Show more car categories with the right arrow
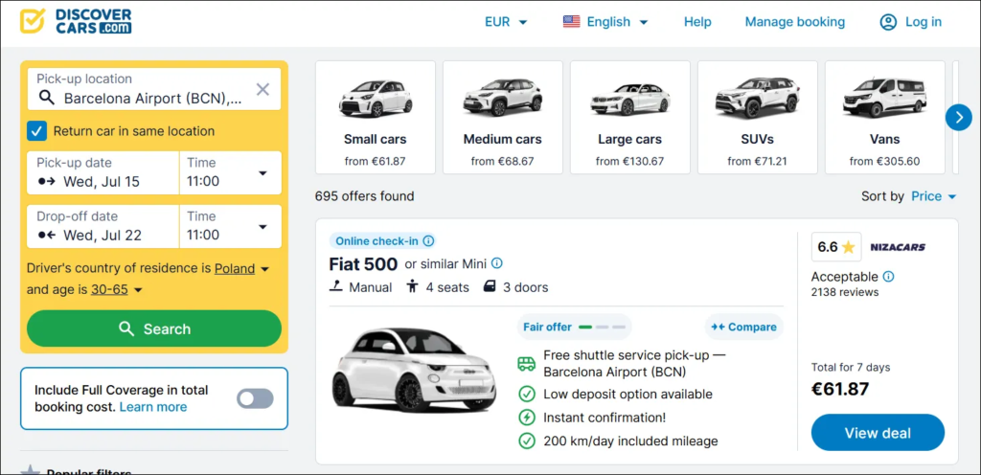This screenshot has height=475, width=981. pyautogui.click(x=958, y=117)
